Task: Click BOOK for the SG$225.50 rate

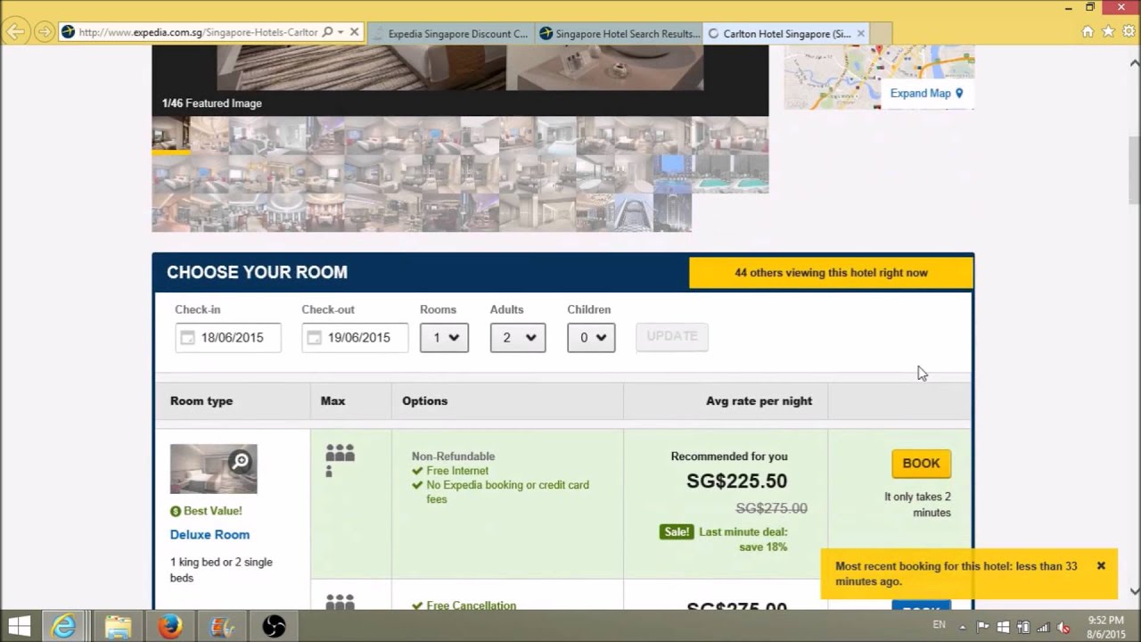Action: point(922,464)
